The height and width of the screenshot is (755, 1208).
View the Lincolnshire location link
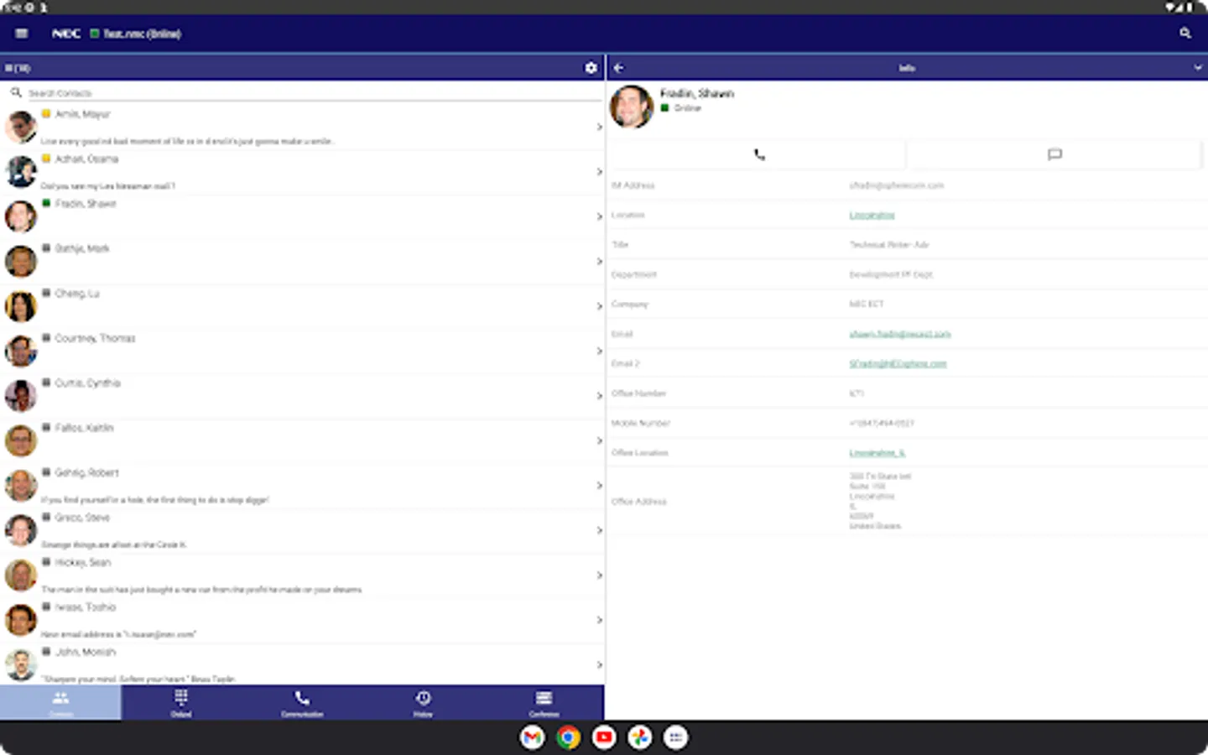pyautogui.click(x=872, y=215)
